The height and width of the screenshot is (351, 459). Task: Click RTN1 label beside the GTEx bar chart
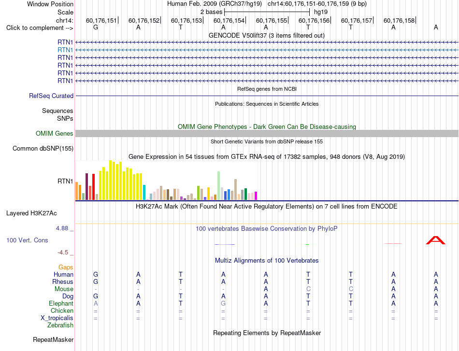pyautogui.click(x=65, y=182)
